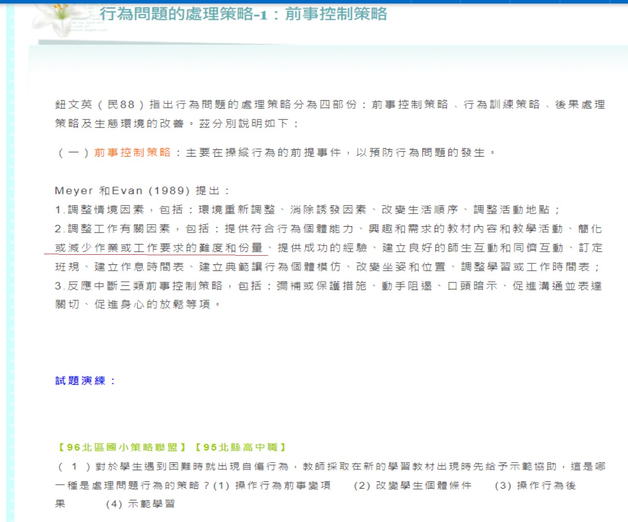Select the green 96北區國小策略聯盟 tag
Screen dimensions: 628x522
pos(122,448)
